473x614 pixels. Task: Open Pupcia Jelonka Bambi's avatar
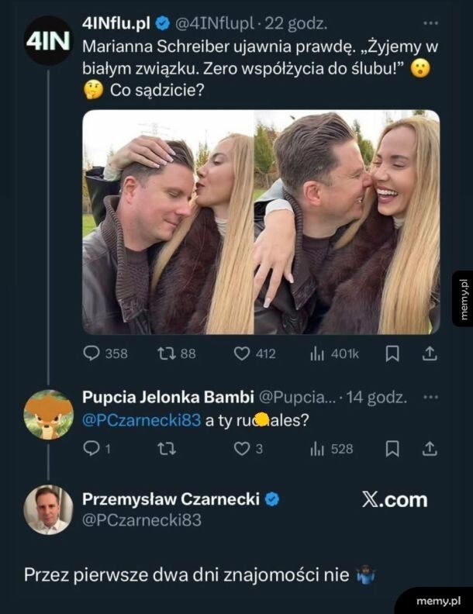48,415
